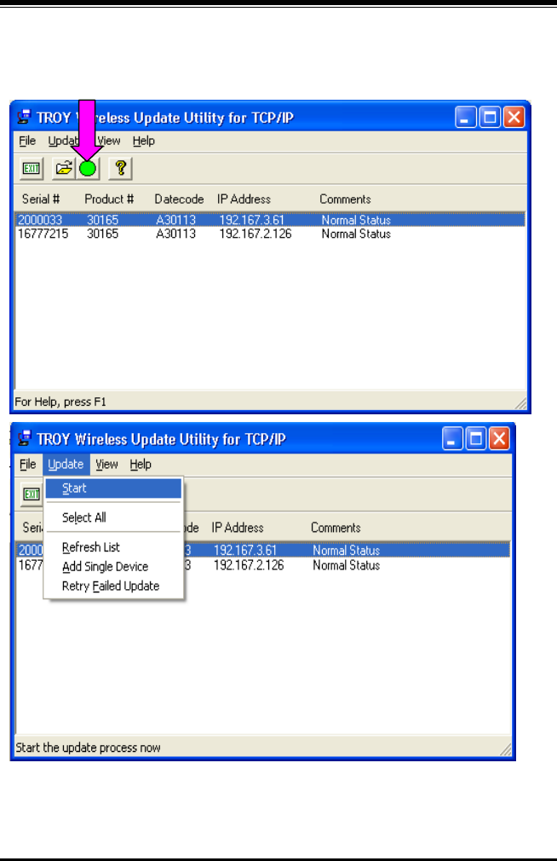Click the upper window title bar app icon

(24, 118)
